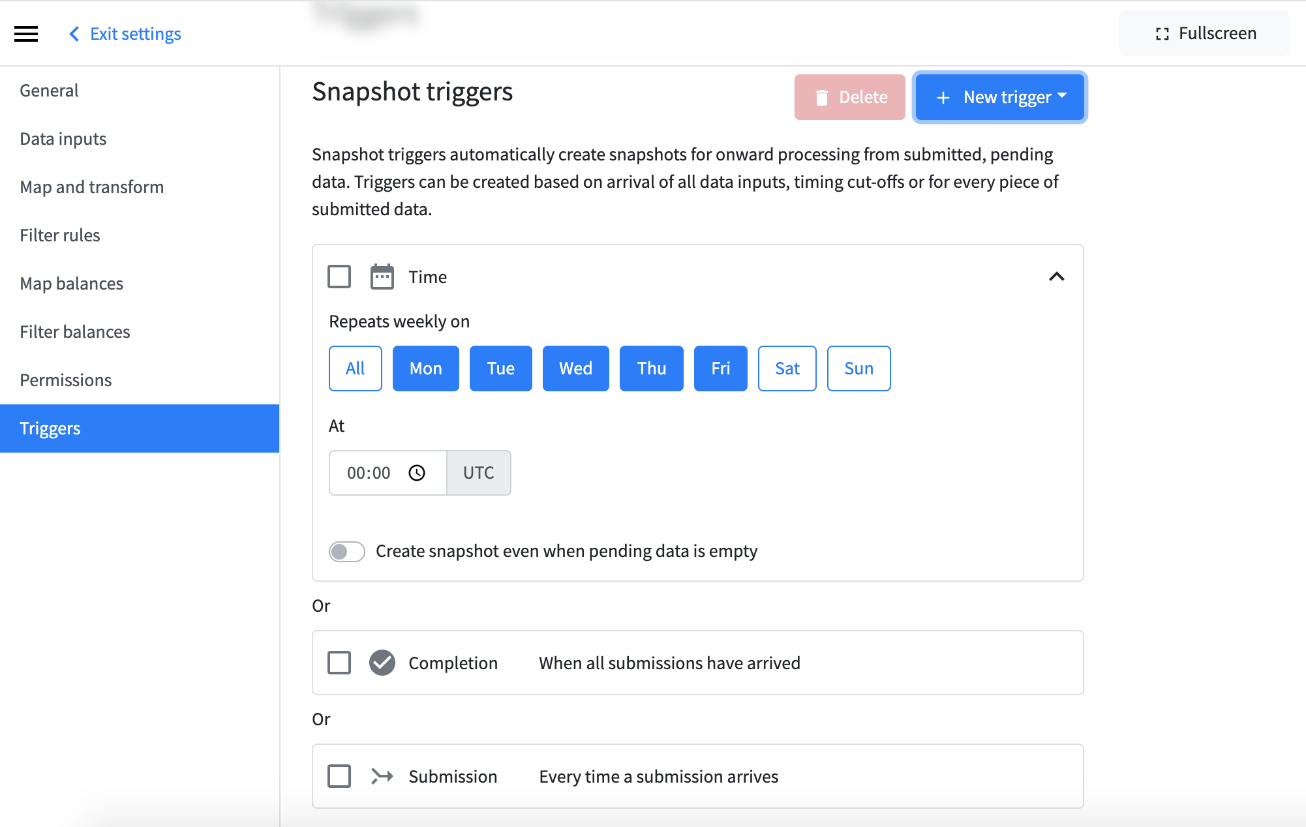The height and width of the screenshot is (827, 1306).
Task: Click the plus icon on New trigger
Action: point(942,97)
